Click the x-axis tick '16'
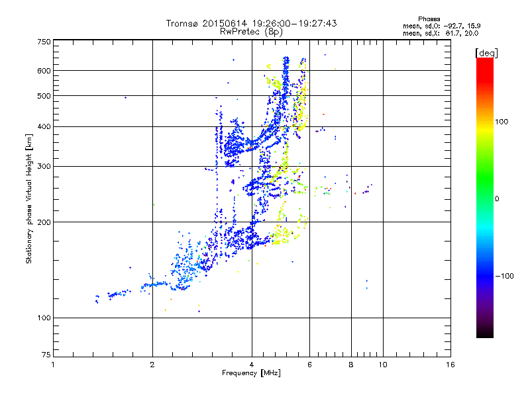Screen dimensions: 530x397 click(450, 365)
